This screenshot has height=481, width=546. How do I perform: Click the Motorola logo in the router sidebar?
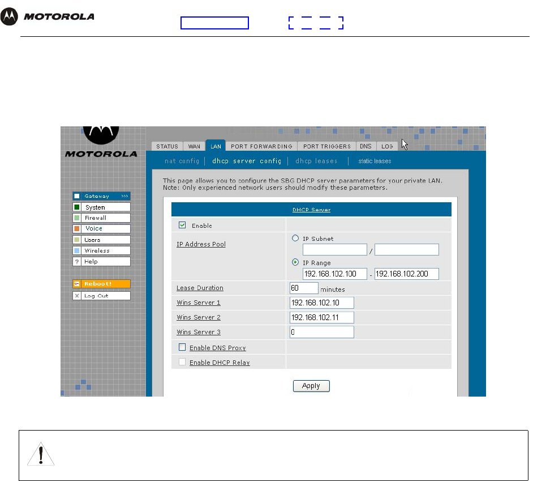pyautogui.click(x=101, y=142)
